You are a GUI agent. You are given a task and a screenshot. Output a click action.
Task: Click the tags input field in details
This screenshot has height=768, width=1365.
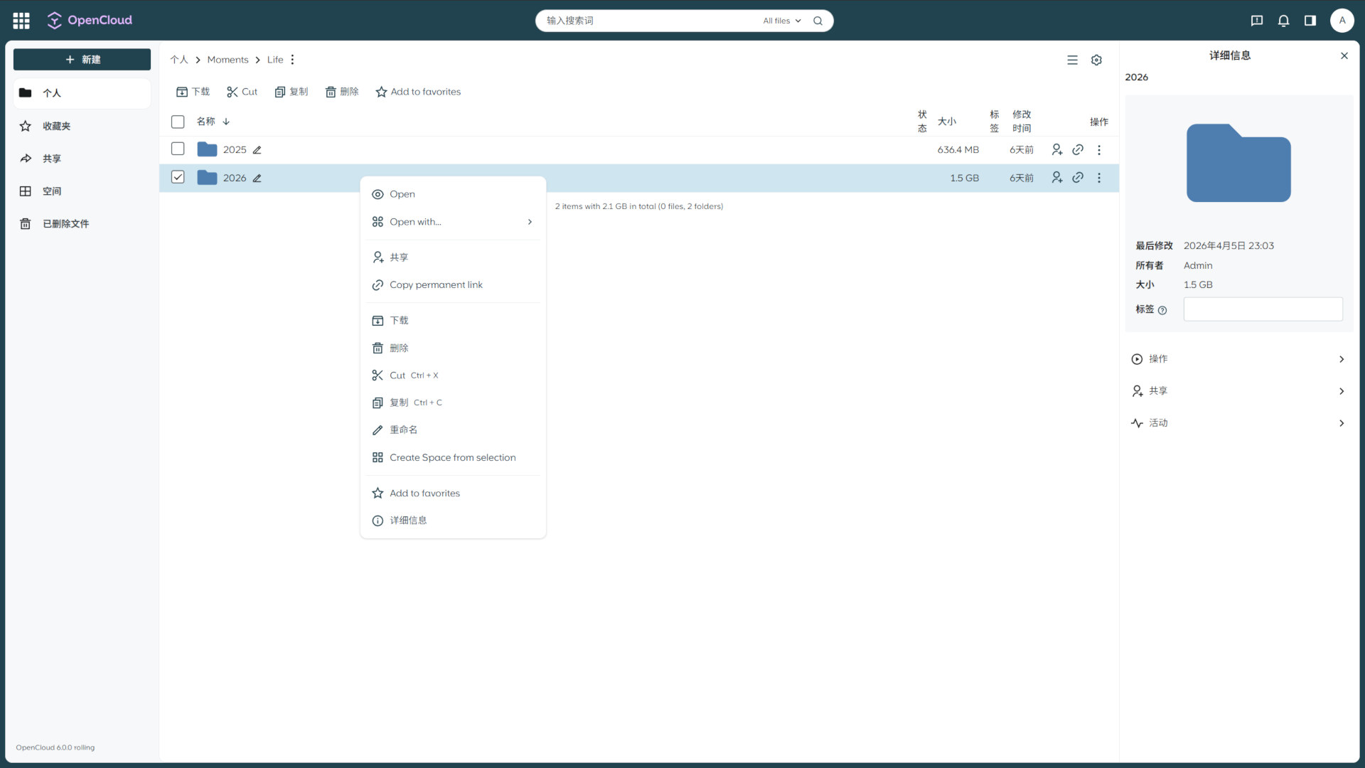(1262, 309)
